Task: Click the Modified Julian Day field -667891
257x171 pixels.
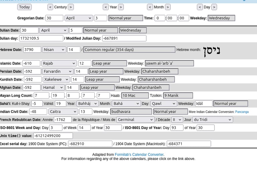Action: (124, 38)
